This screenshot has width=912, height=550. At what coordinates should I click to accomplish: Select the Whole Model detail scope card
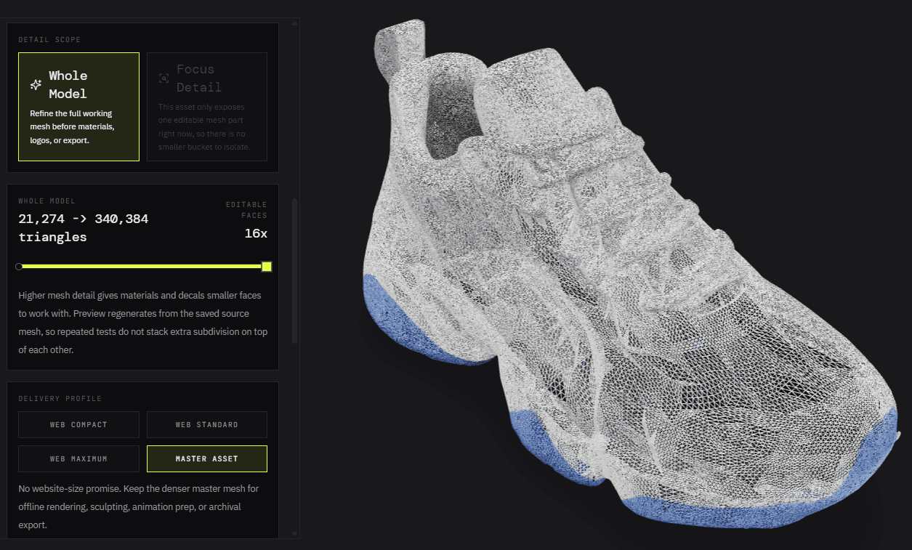[78, 107]
